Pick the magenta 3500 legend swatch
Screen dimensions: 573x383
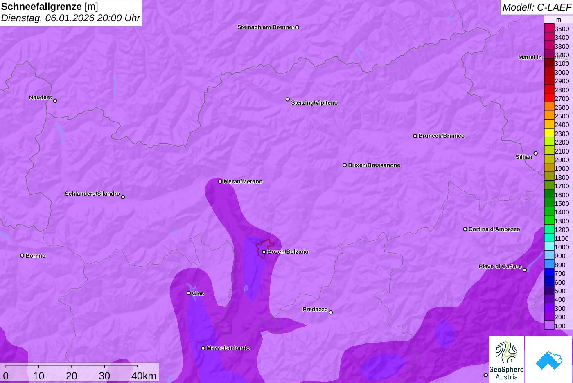(549, 28)
